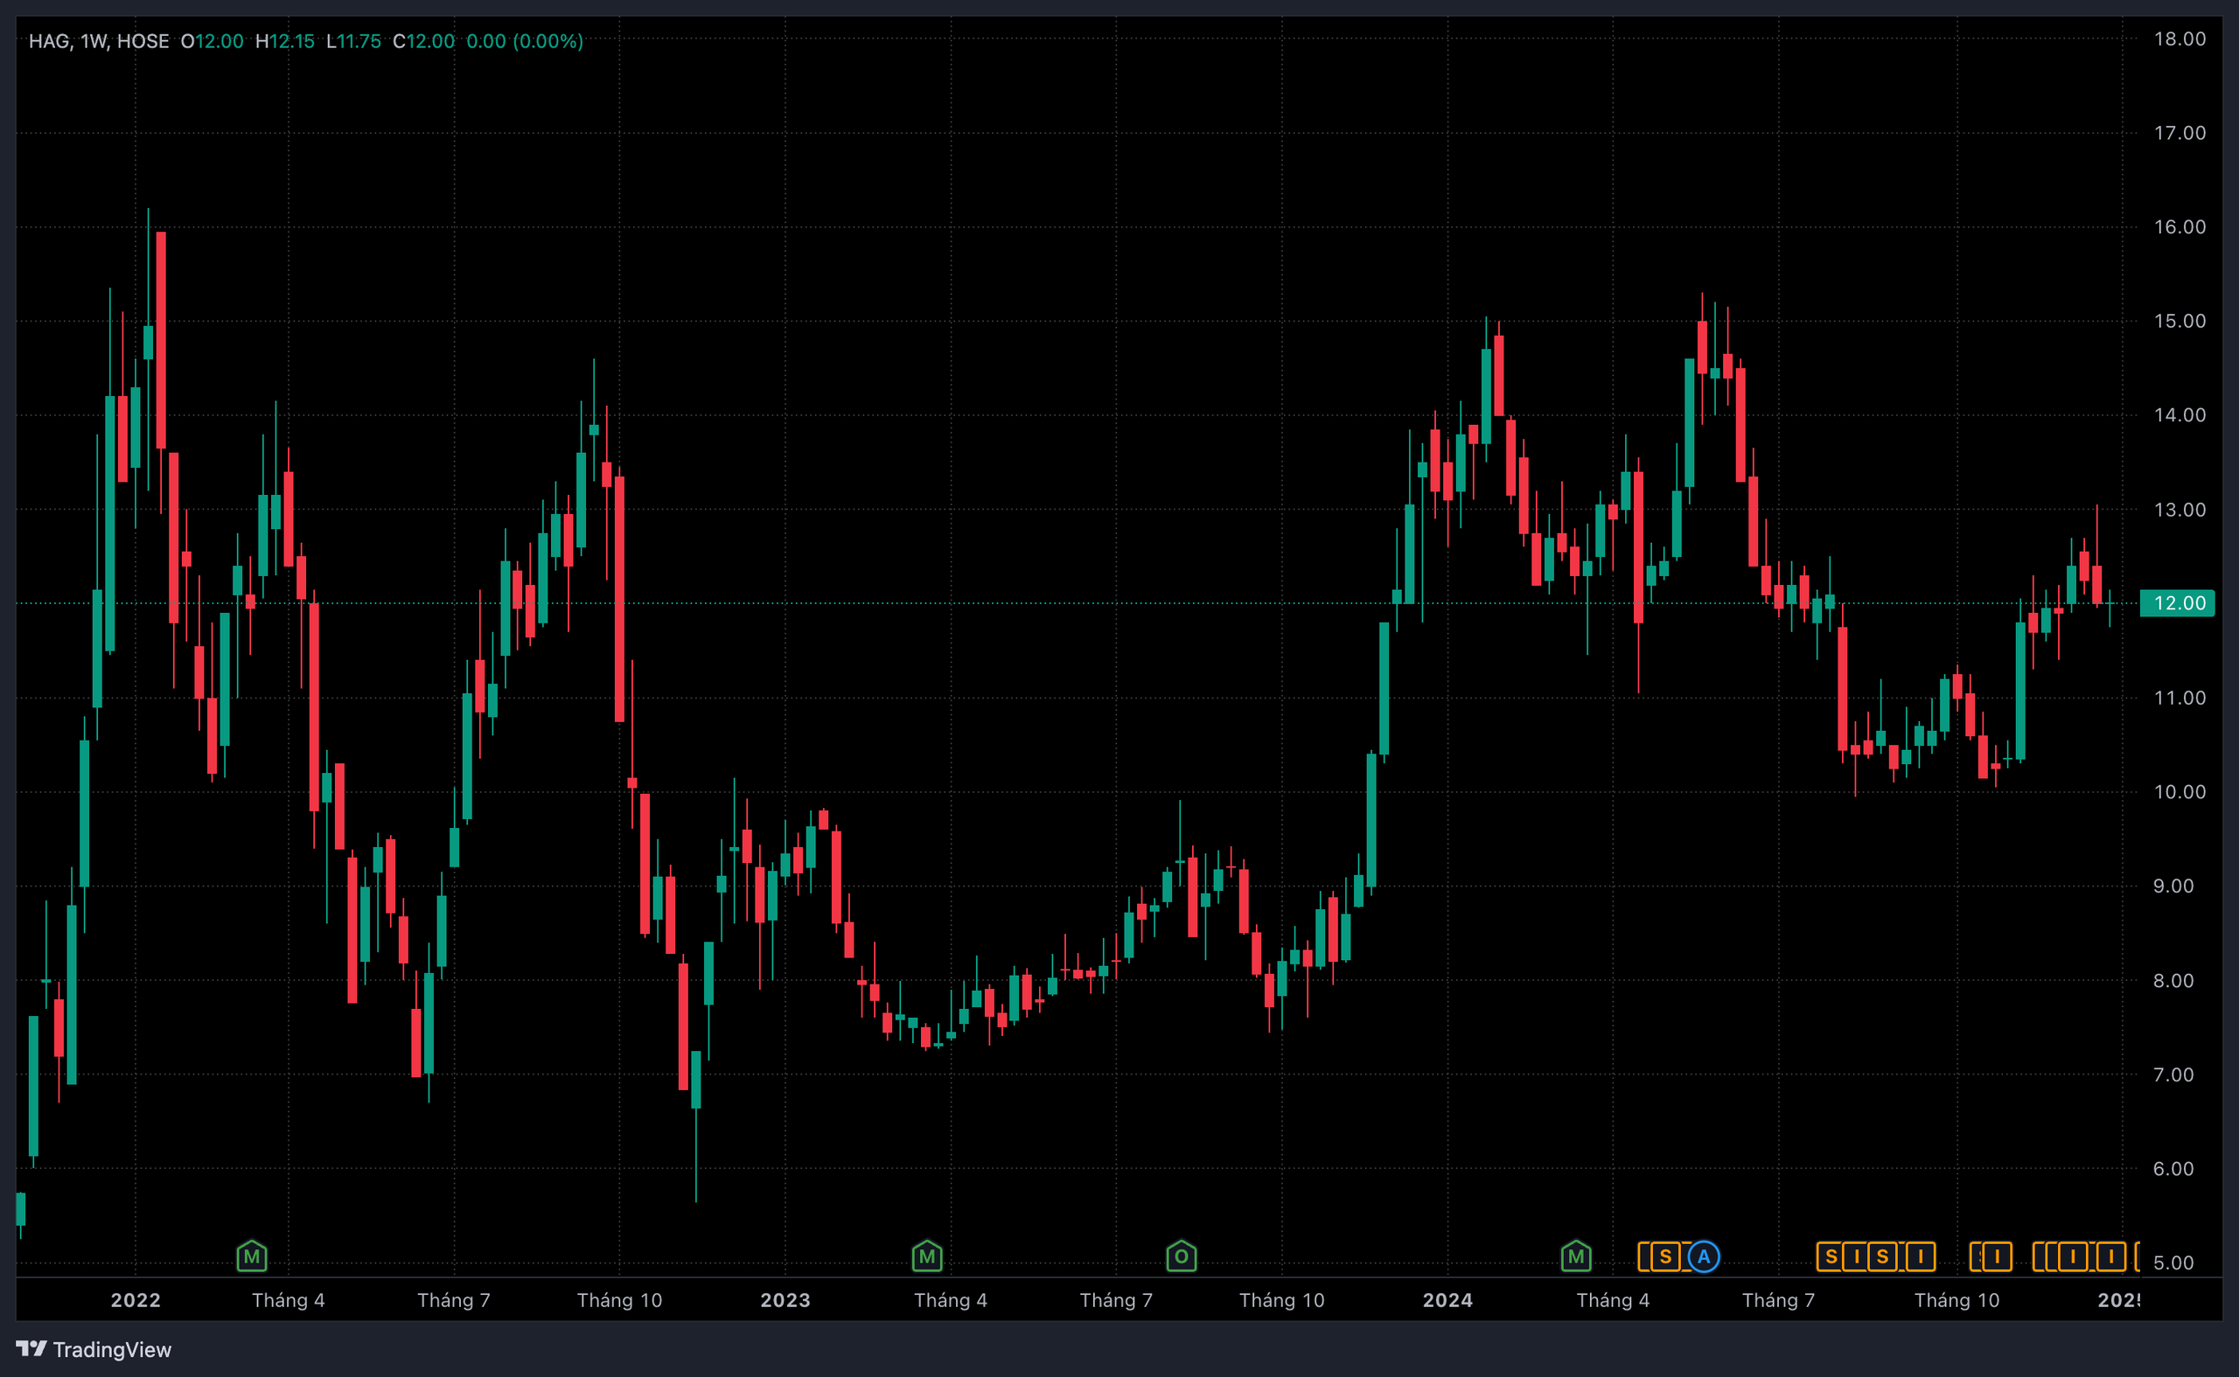The image size is (2239, 1377).
Task: Click the L11.75 low value in header
Action: pos(353,41)
